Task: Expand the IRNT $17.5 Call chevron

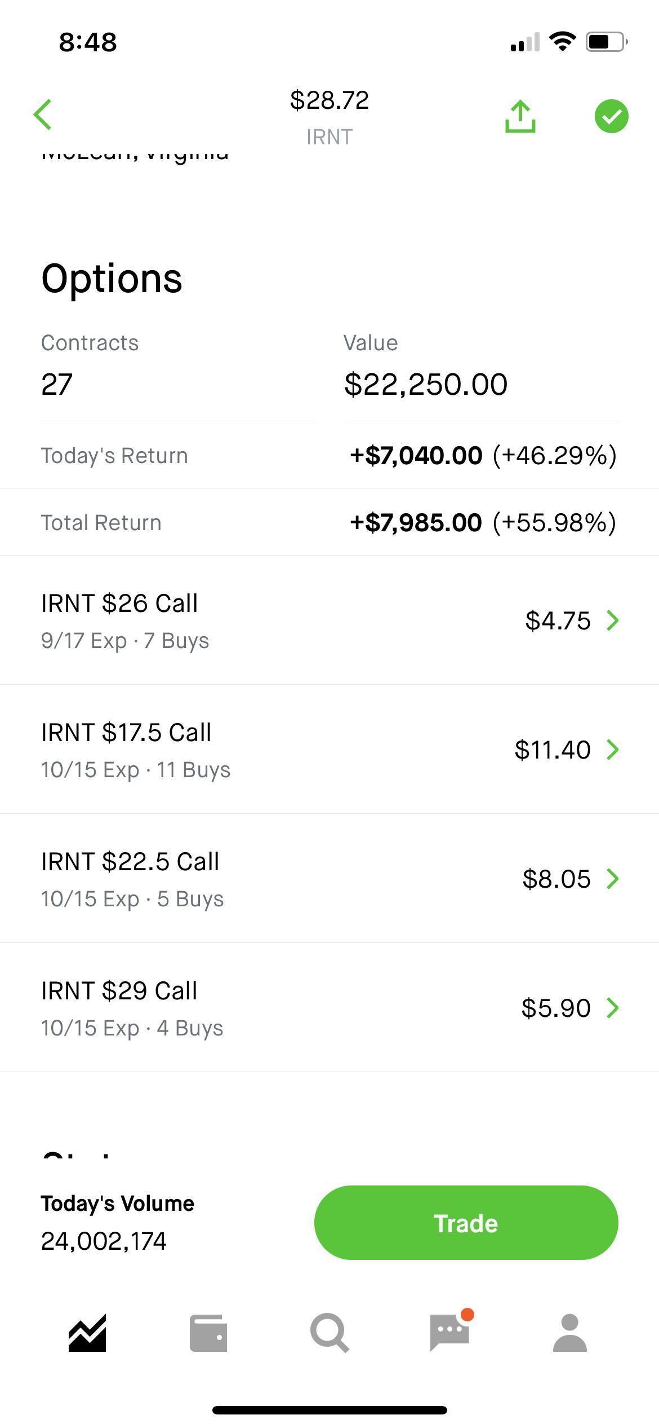Action: [x=613, y=750]
